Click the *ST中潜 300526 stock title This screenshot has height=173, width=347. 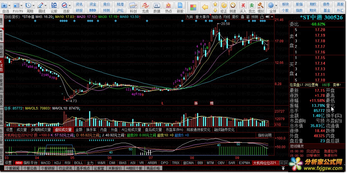tap(321, 17)
